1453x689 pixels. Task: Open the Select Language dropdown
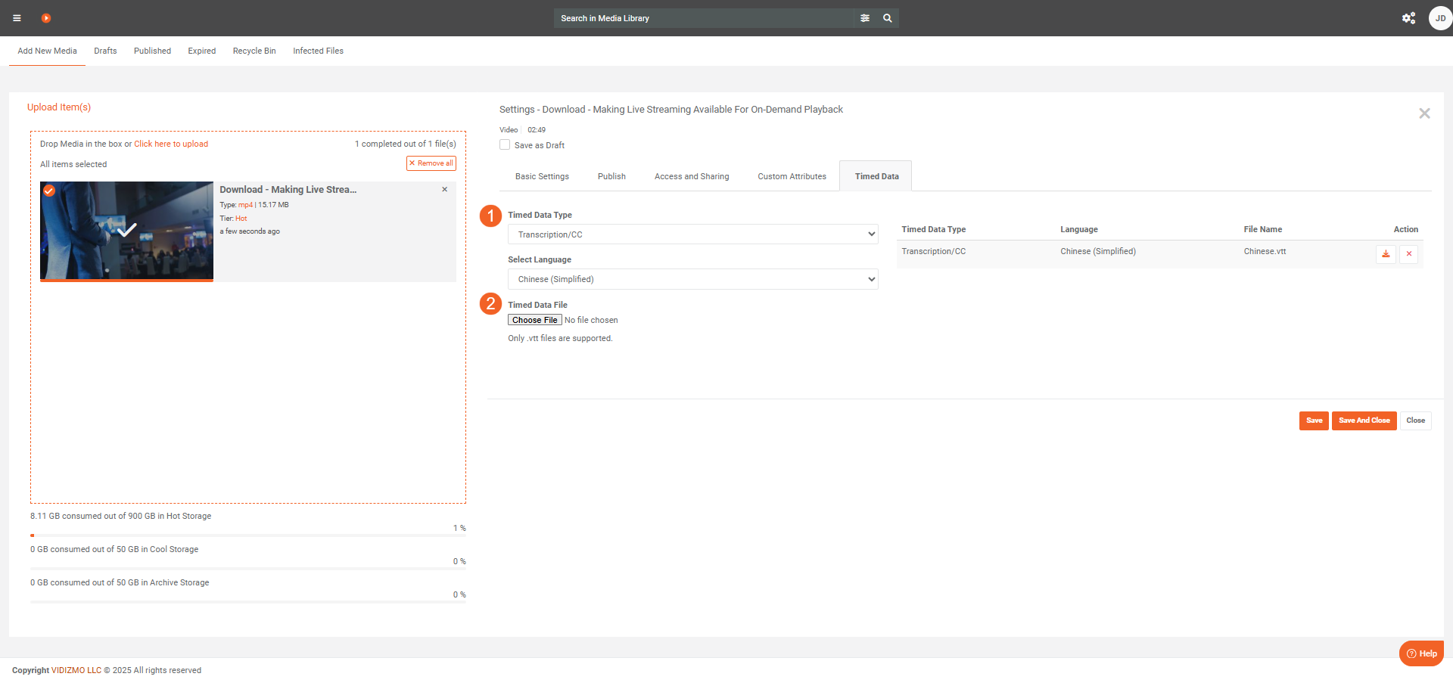[692, 279]
